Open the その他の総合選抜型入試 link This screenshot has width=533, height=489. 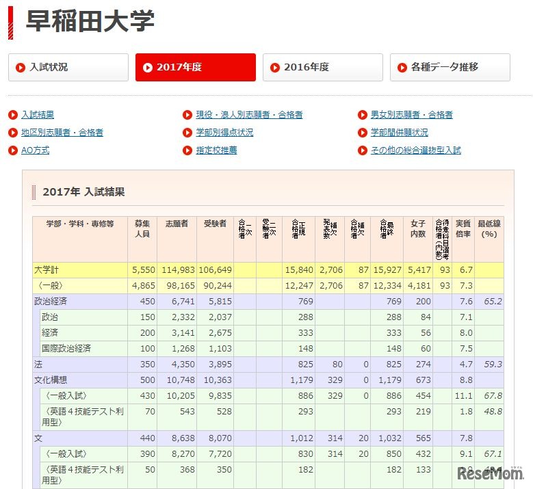click(x=416, y=150)
